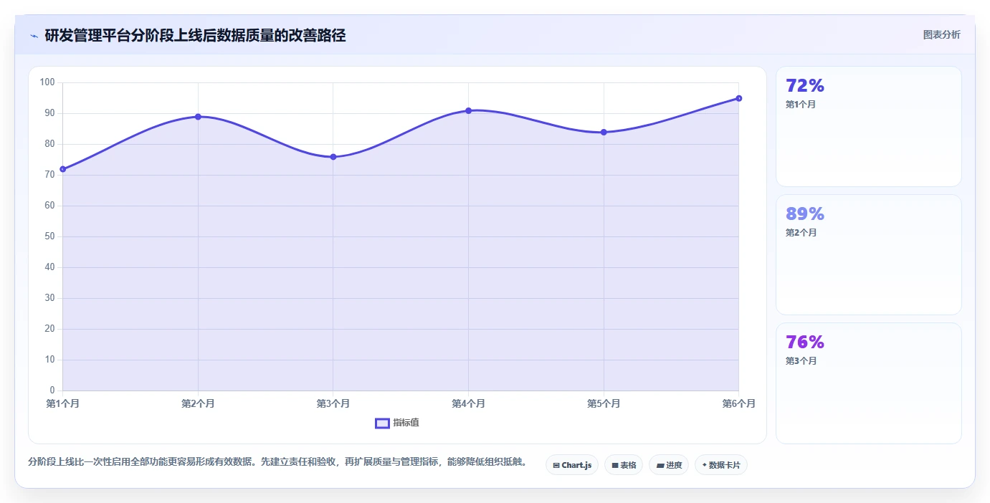This screenshot has height=503, width=990.
Task: Open the 89% data card
Action: tap(868, 254)
